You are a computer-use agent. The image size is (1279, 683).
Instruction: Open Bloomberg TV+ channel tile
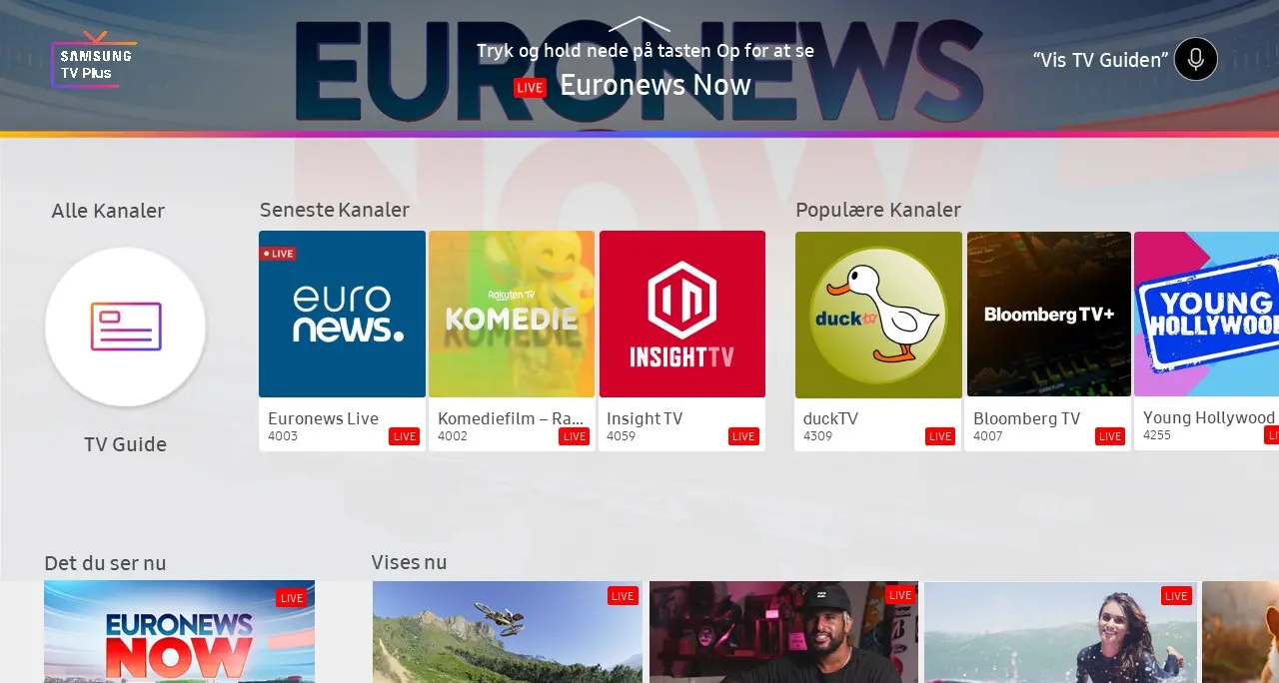click(1049, 341)
